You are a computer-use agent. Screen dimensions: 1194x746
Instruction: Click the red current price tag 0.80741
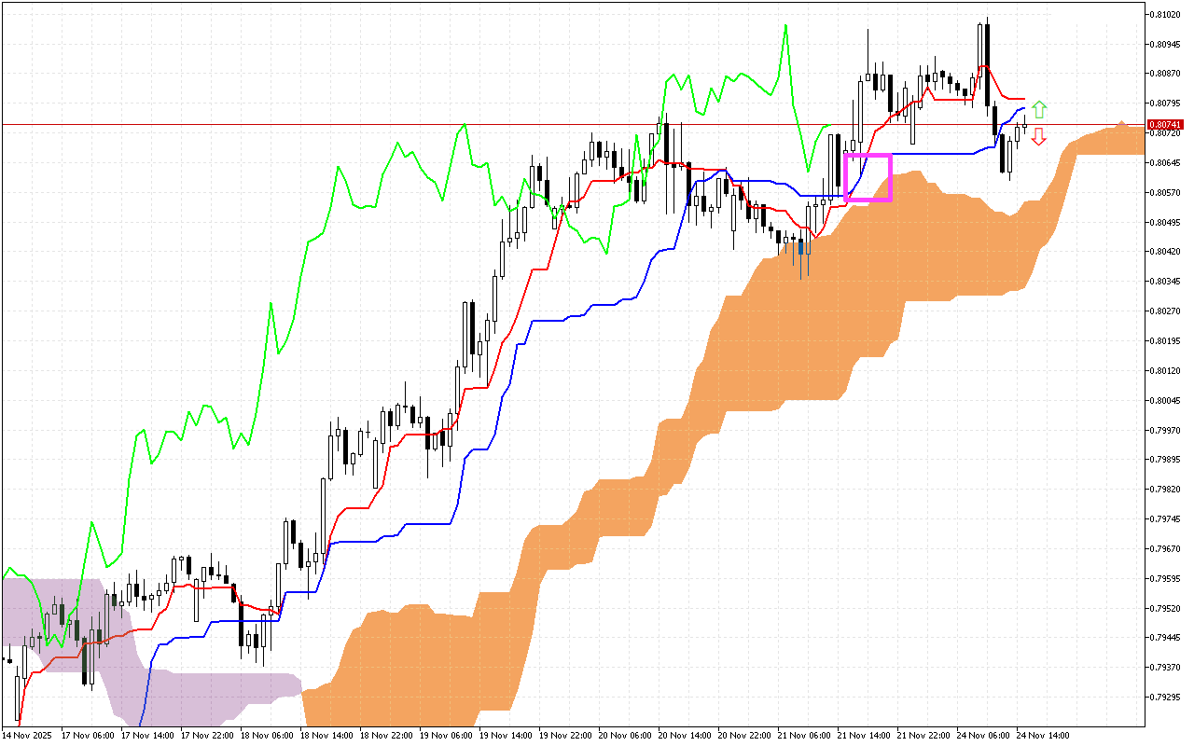1165,124
